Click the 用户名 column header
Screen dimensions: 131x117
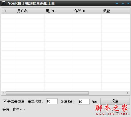click(x=30, y=11)
